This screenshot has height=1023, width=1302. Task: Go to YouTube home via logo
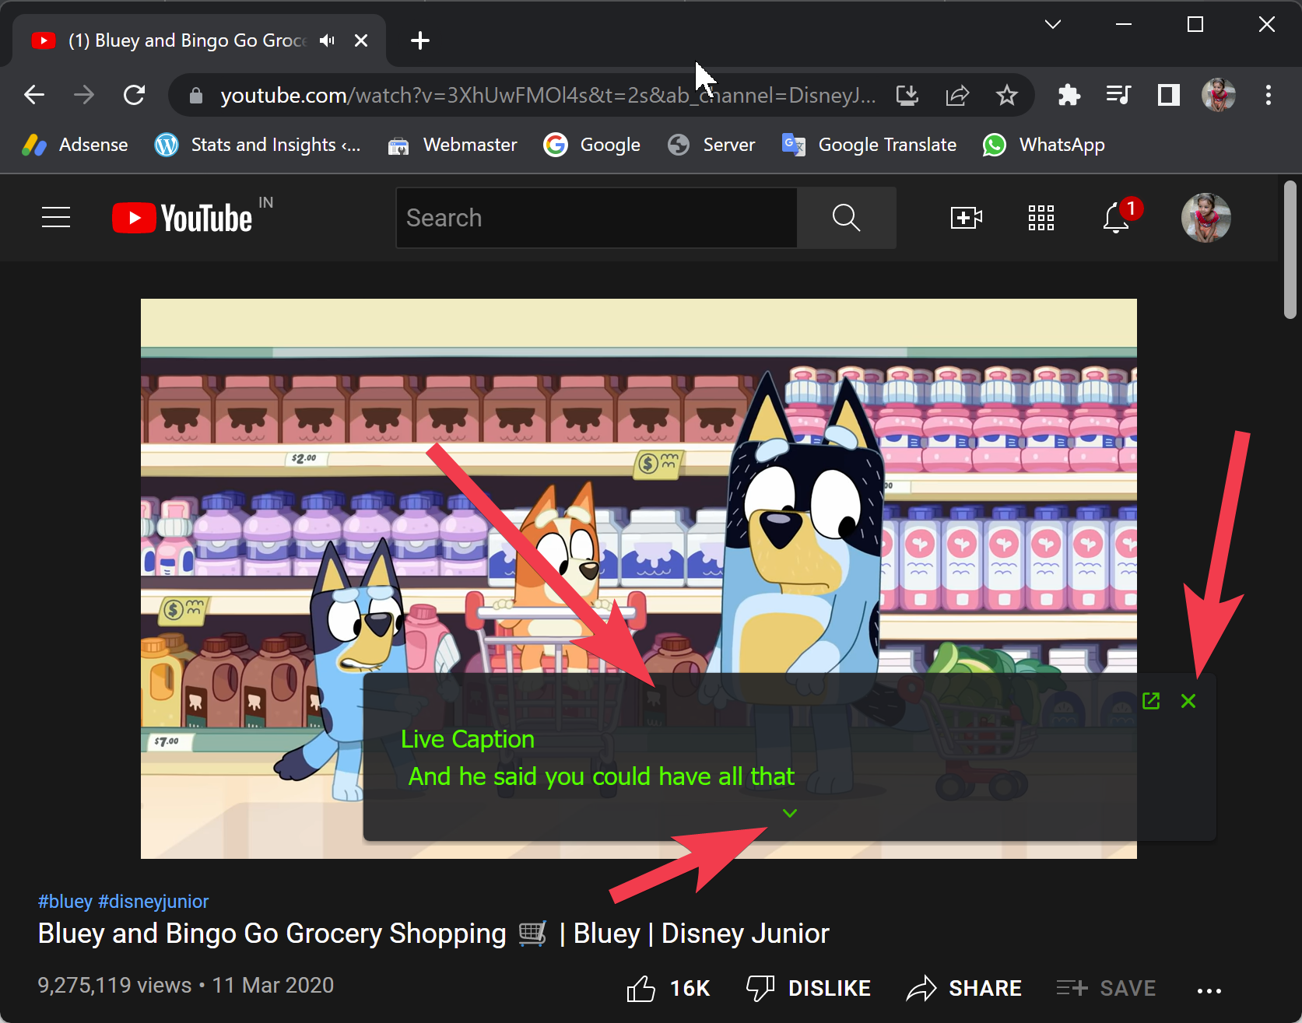coord(183,218)
